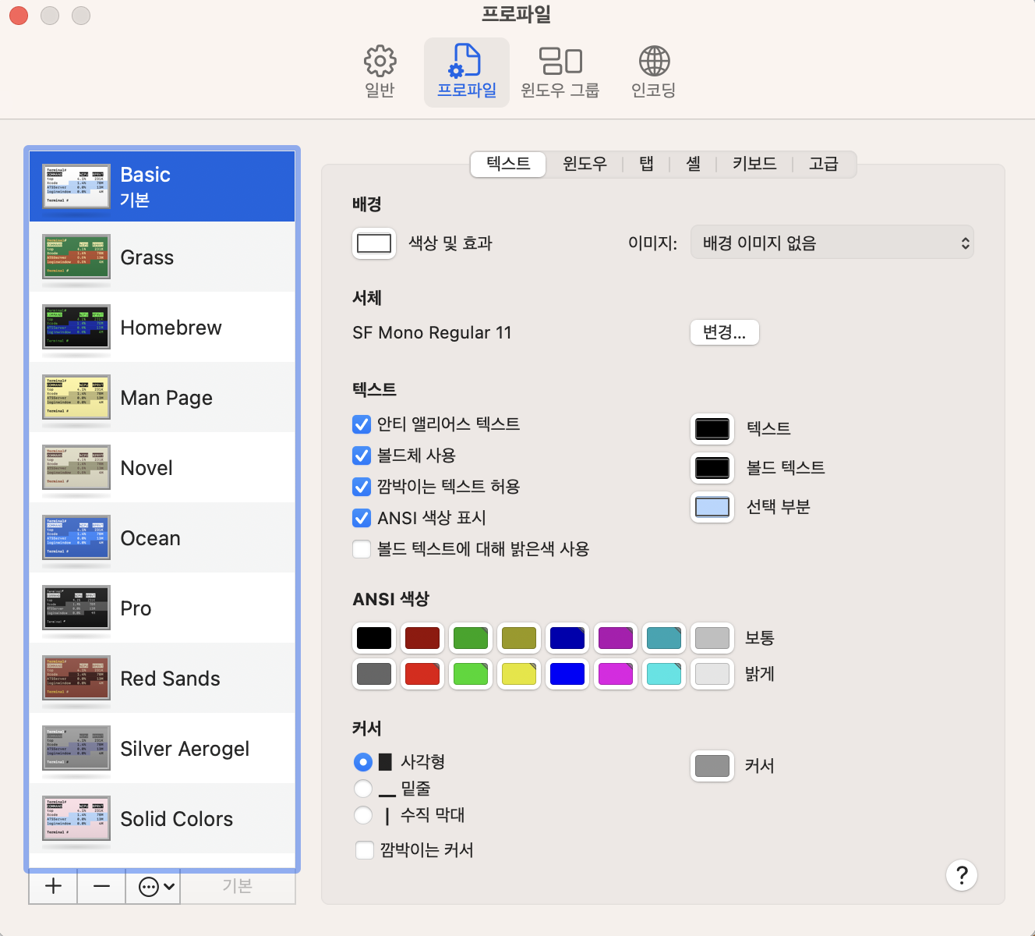The width and height of the screenshot is (1035, 936).
Task: Click the 기본 default profile button
Action: pos(238,886)
